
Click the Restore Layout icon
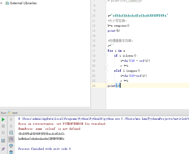pyautogui.click(x=3, y=141)
